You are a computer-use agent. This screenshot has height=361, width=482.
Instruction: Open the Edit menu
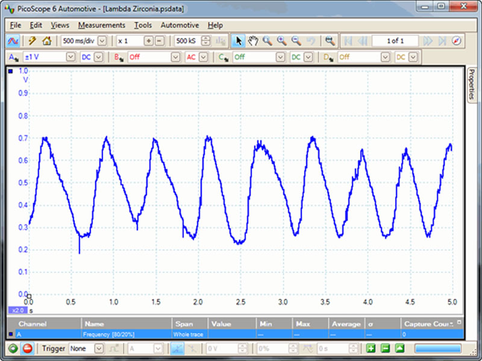tap(36, 25)
